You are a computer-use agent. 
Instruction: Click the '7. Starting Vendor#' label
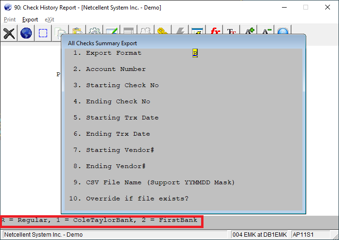point(114,150)
